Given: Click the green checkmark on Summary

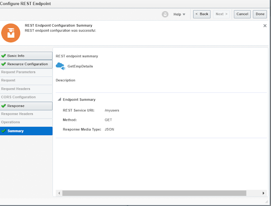Looking at the screenshot, I should [x=3, y=131].
